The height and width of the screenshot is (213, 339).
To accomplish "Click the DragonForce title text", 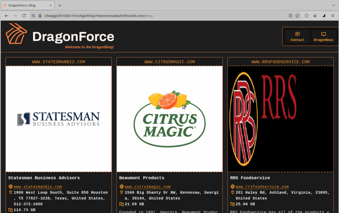I will (73, 36).
